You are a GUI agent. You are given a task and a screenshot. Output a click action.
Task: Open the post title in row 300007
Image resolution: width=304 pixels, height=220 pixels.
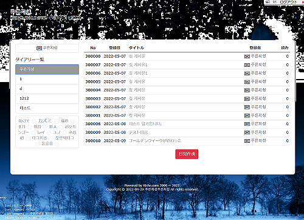(x=138, y=65)
